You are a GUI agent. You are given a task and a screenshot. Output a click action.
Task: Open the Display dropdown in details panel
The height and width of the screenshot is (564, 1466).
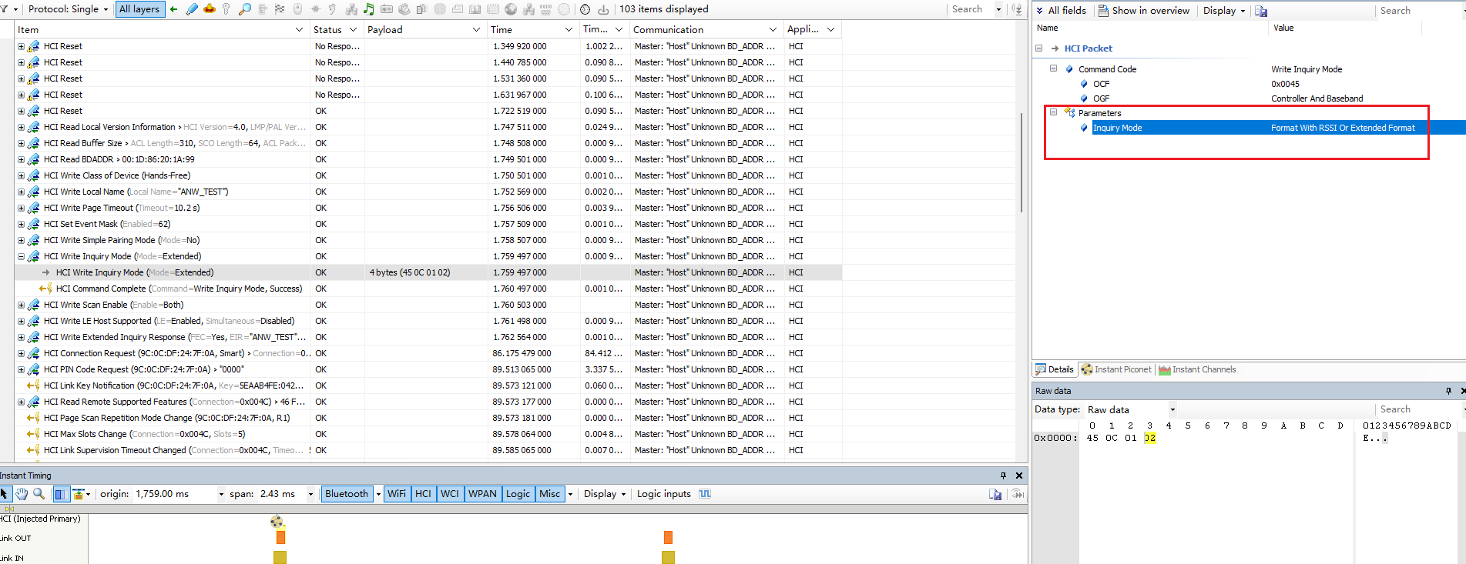click(1224, 11)
